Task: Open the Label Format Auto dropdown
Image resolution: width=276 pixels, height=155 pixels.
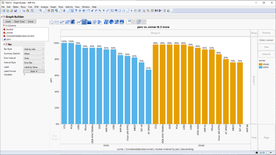Action: 34,71
